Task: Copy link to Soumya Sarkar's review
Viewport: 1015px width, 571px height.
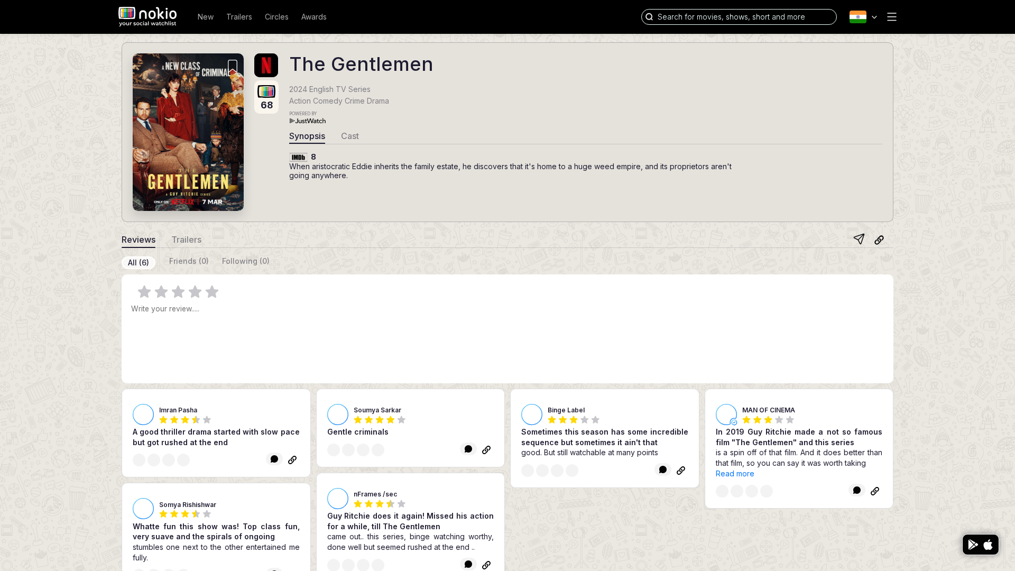Action: coord(486,450)
